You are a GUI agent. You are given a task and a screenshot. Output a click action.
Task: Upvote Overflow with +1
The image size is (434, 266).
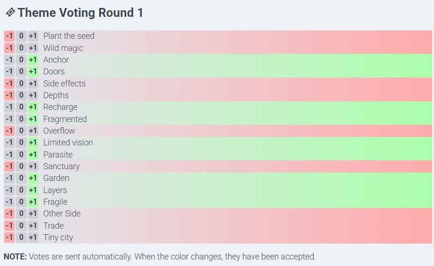(33, 131)
